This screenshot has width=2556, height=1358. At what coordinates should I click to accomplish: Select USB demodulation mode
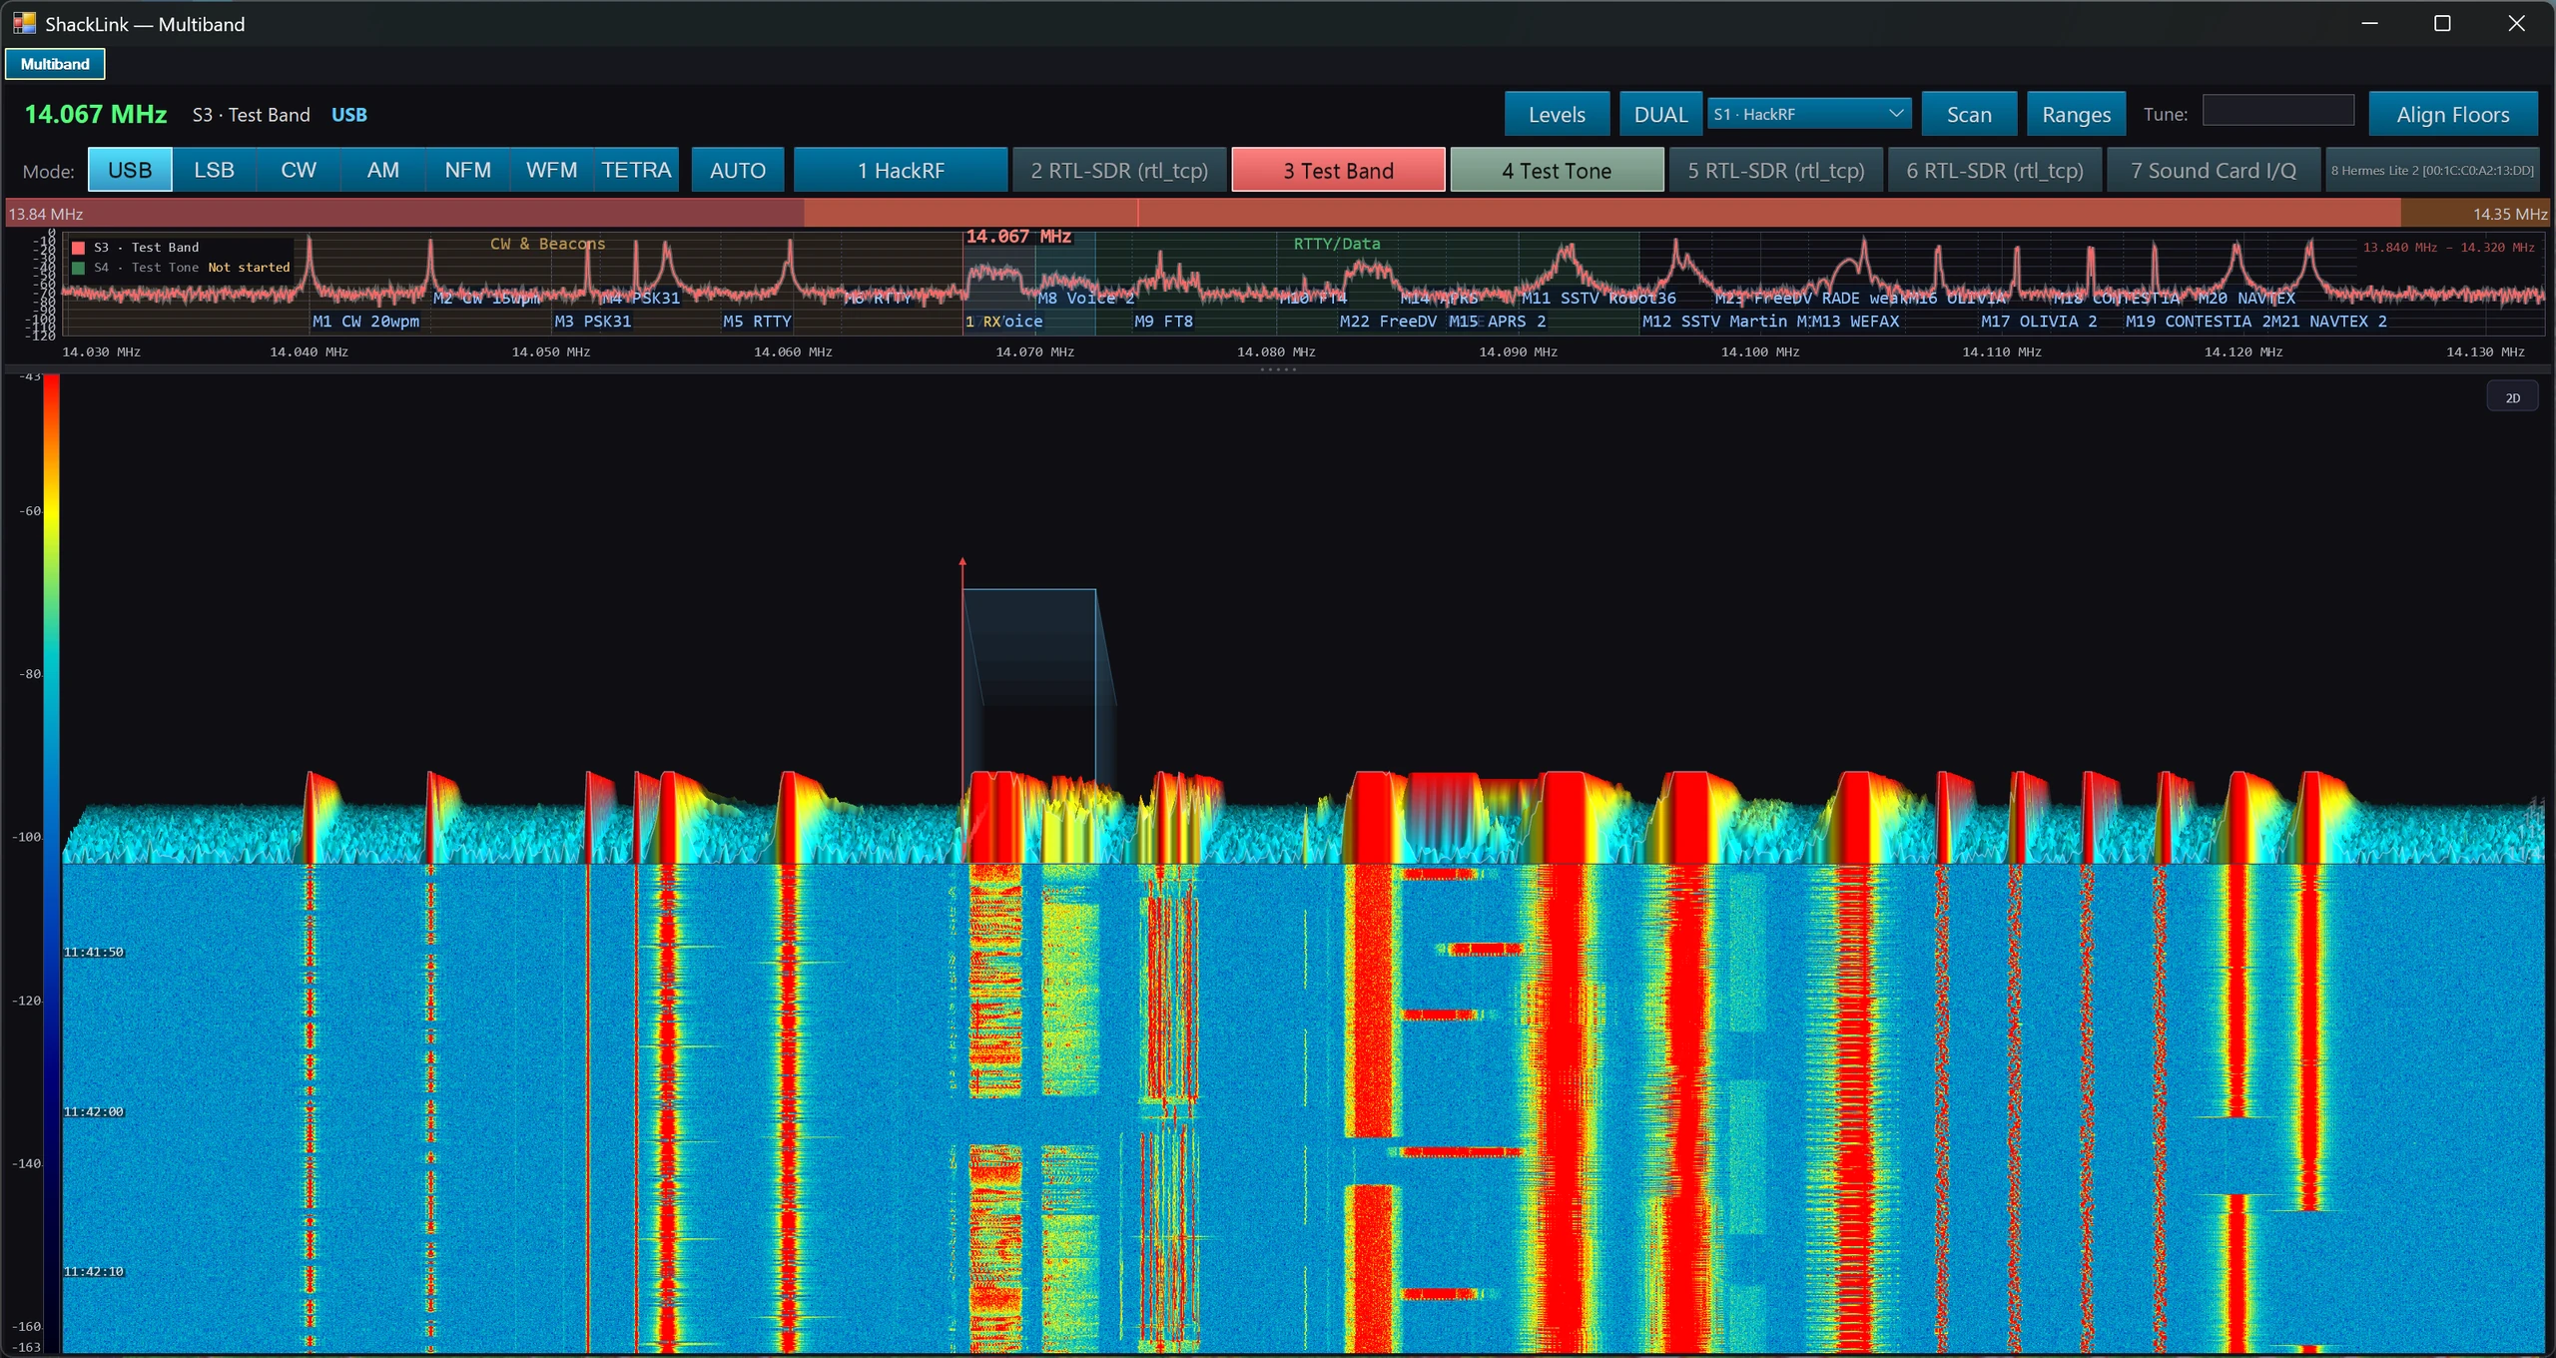[x=130, y=170]
